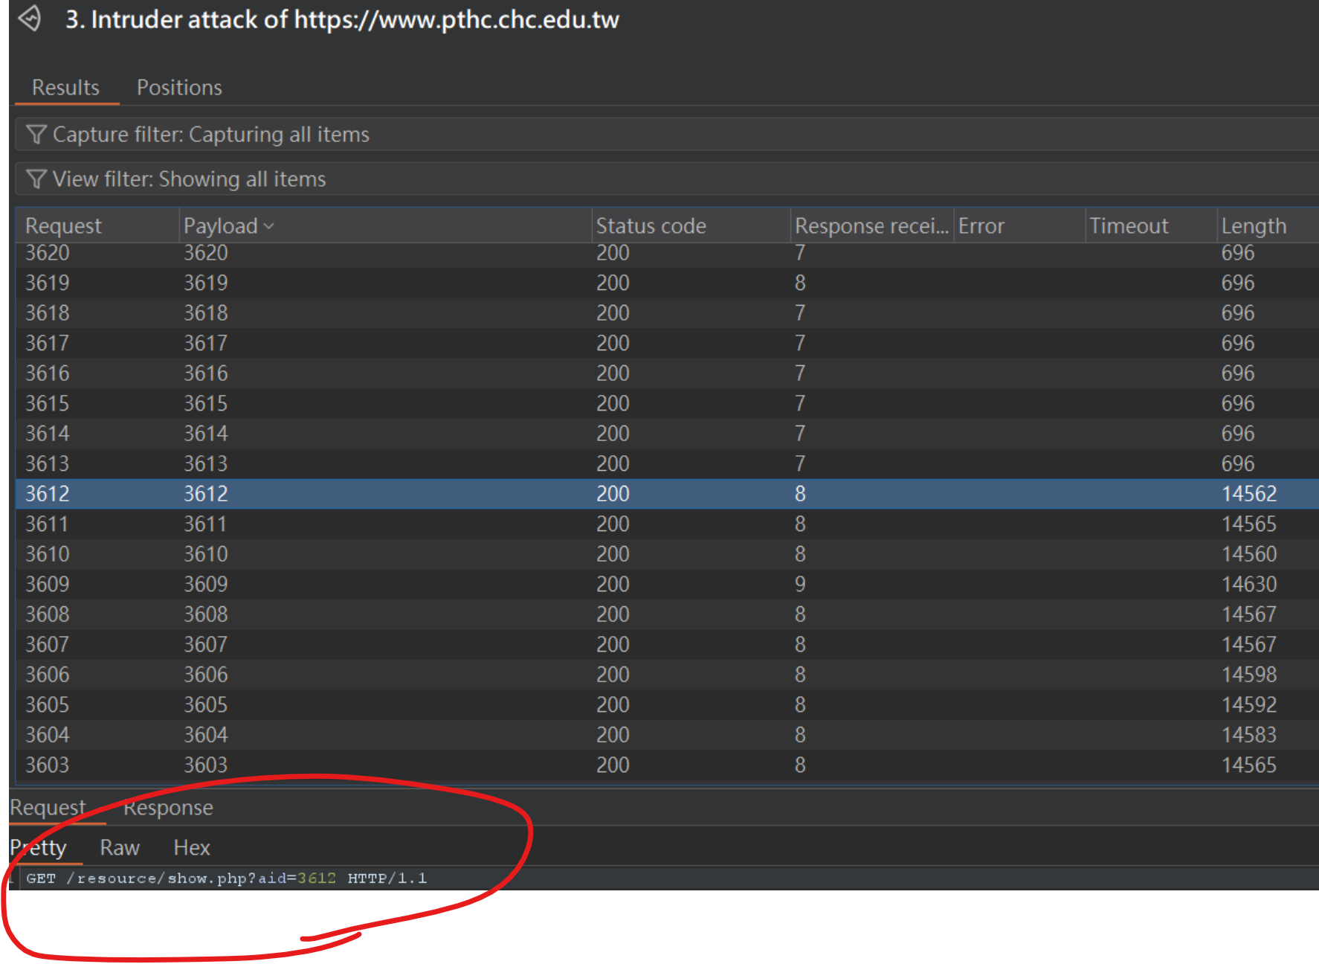Open the Request tab in the lower pane
The image size is (1319, 964).
pyautogui.click(x=48, y=807)
